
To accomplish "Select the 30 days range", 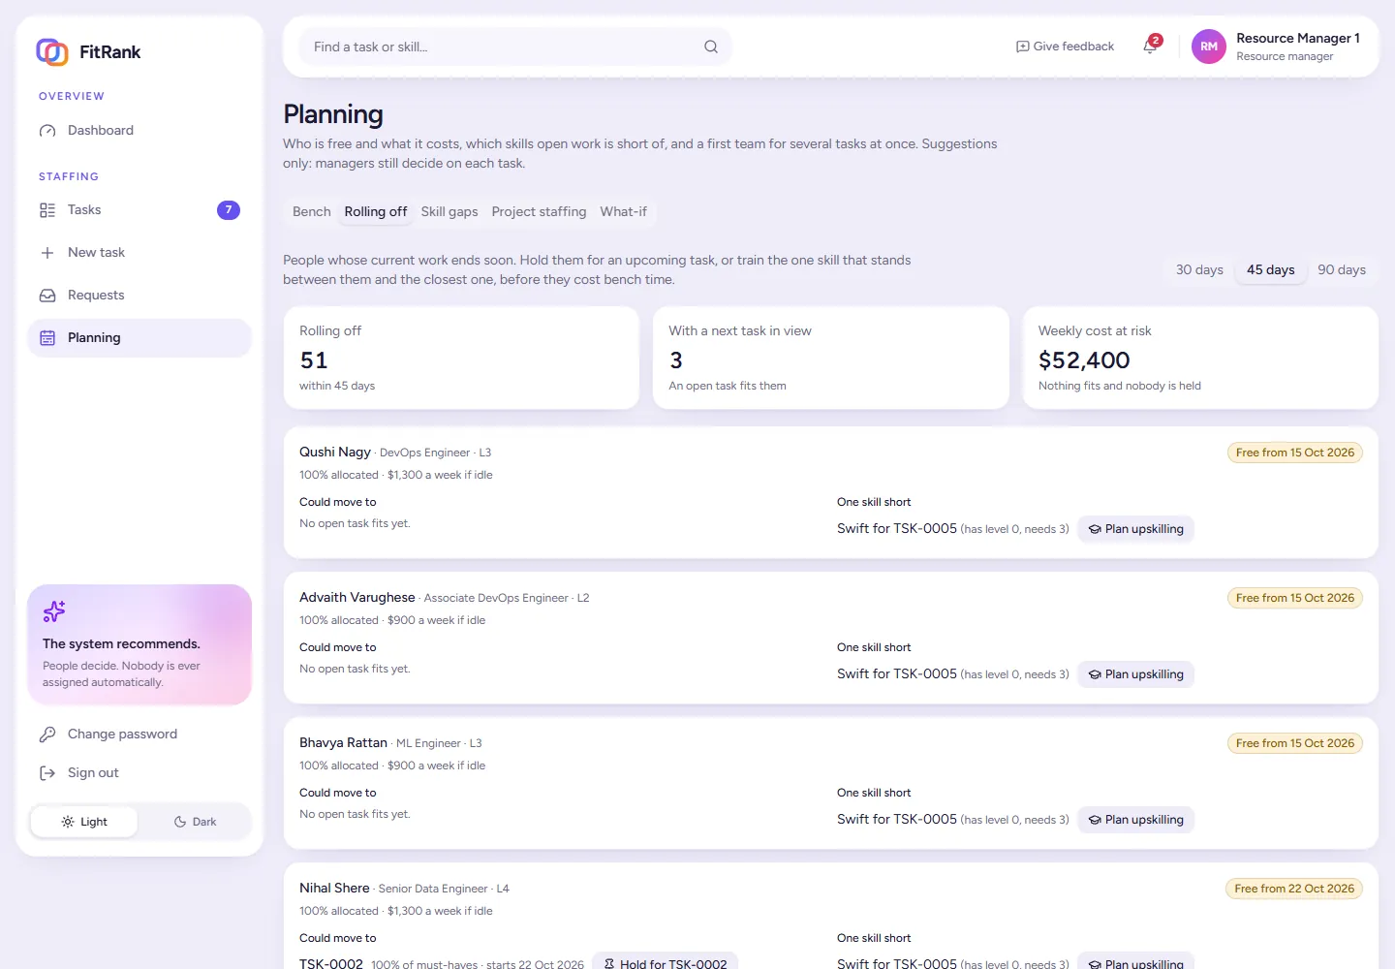I will click(x=1199, y=270).
